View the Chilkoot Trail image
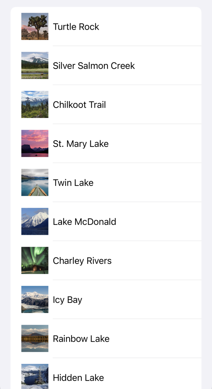 click(x=35, y=104)
